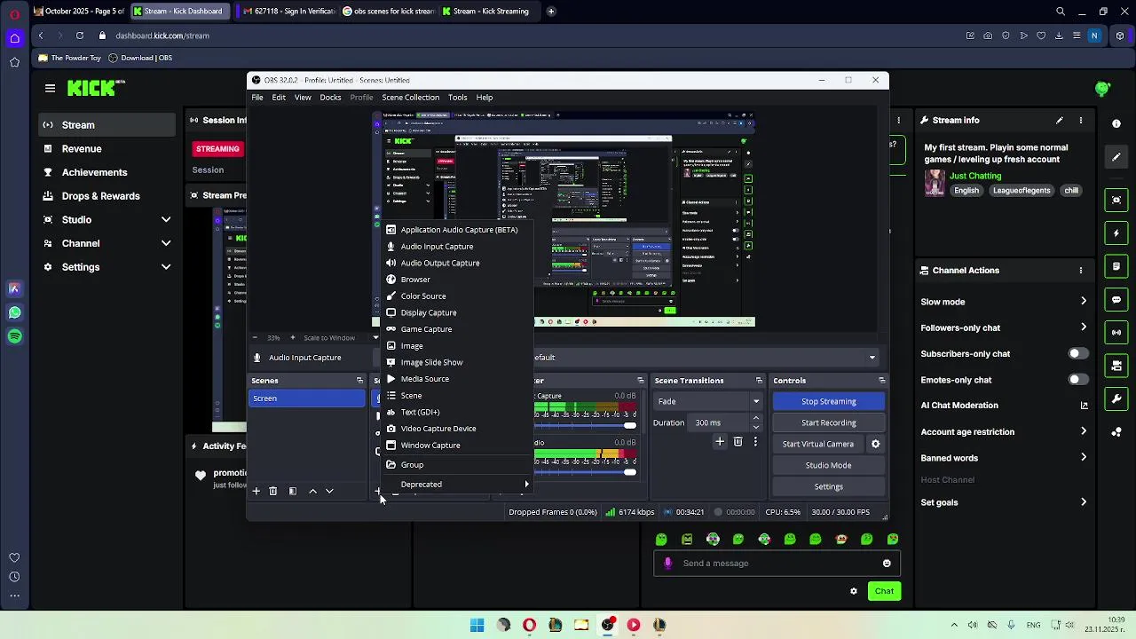Open the Stream Info panel three-dot menu
This screenshot has height=639, width=1136.
1080,120
